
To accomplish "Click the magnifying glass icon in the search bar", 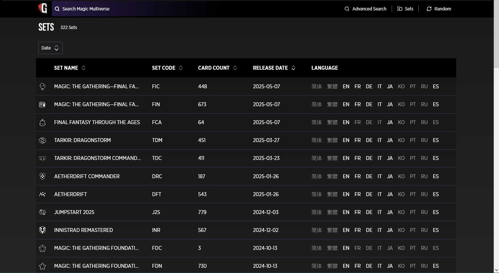I will click(57, 9).
